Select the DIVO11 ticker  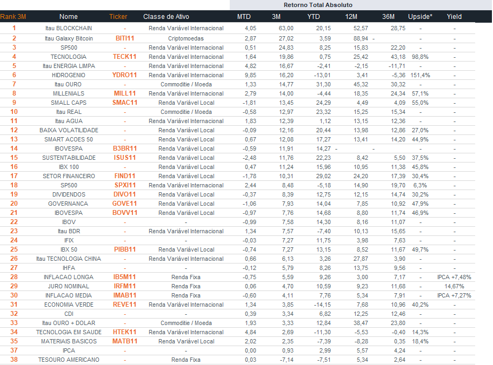[125, 194]
